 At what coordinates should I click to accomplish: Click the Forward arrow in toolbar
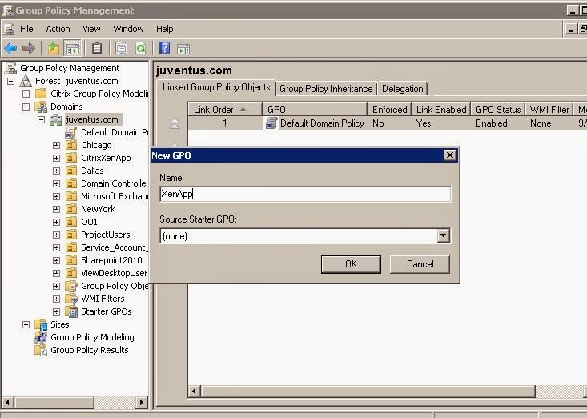click(x=29, y=48)
